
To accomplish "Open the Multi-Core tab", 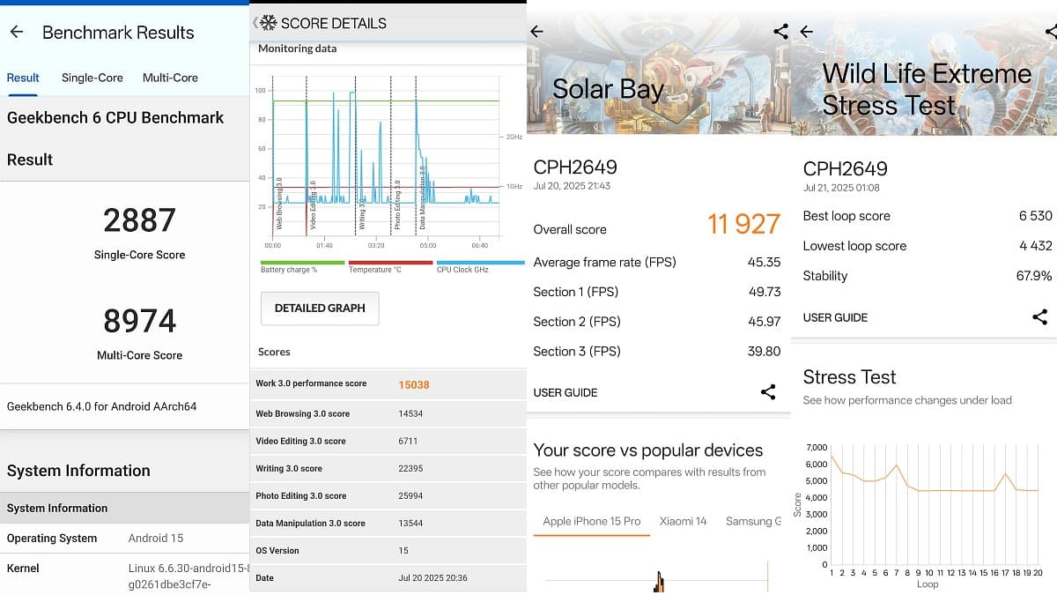I will tap(170, 78).
